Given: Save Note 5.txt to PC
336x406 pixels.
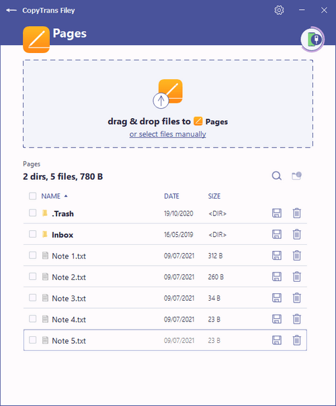Looking at the screenshot, I should pyautogui.click(x=277, y=340).
